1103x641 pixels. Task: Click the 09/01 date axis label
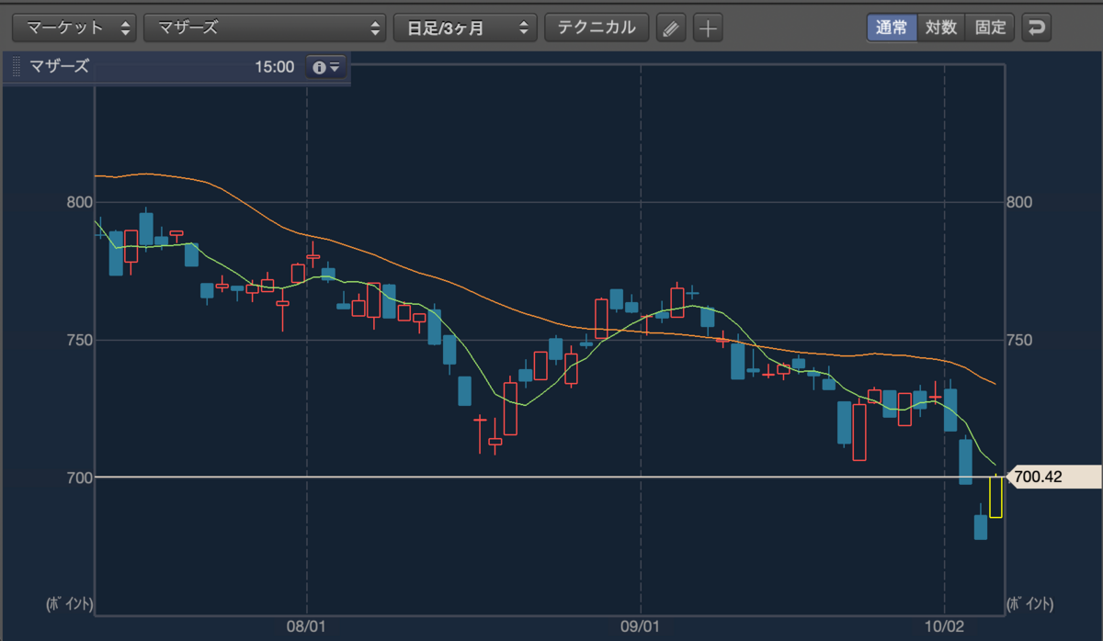(x=640, y=625)
